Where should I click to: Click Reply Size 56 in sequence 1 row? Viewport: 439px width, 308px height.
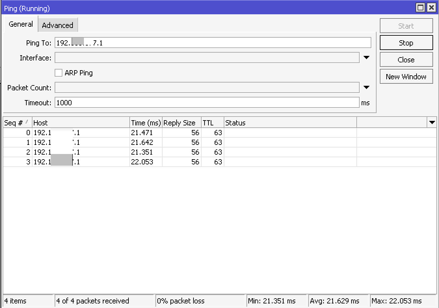pyautogui.click(x=182, y=142)
